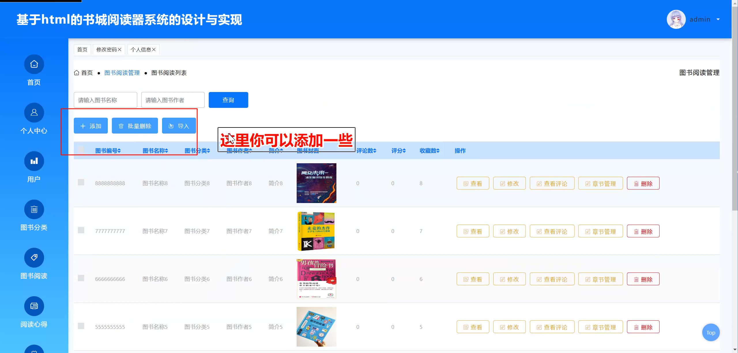Click the admin avatar picture
This screenshot has width=738, height=353.
676,19
